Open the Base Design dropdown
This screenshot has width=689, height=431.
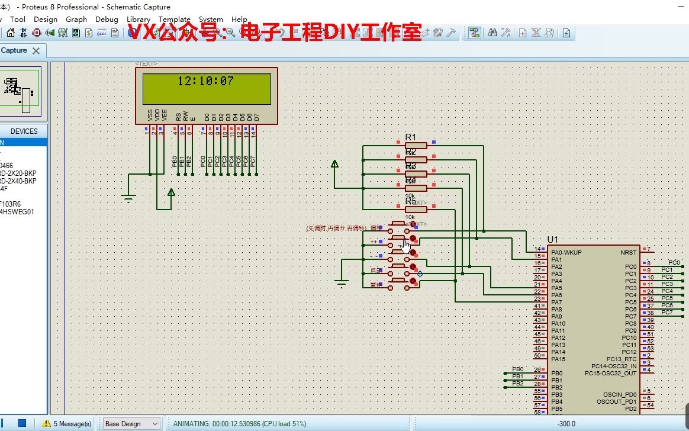click(131, 423)
